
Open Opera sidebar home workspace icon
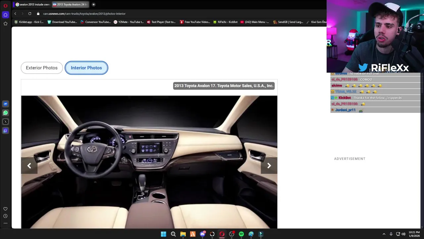(x=5, y=15)
